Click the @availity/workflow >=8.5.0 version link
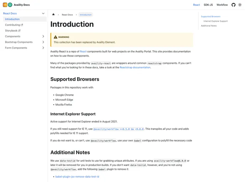This screenshot has height=182, width=245. [x=119, y=129]
